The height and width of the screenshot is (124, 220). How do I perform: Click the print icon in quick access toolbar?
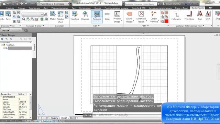[21, 4]
